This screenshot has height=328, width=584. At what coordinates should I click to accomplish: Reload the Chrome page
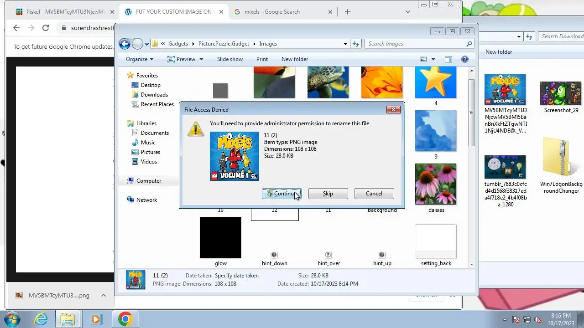(46, 28)
